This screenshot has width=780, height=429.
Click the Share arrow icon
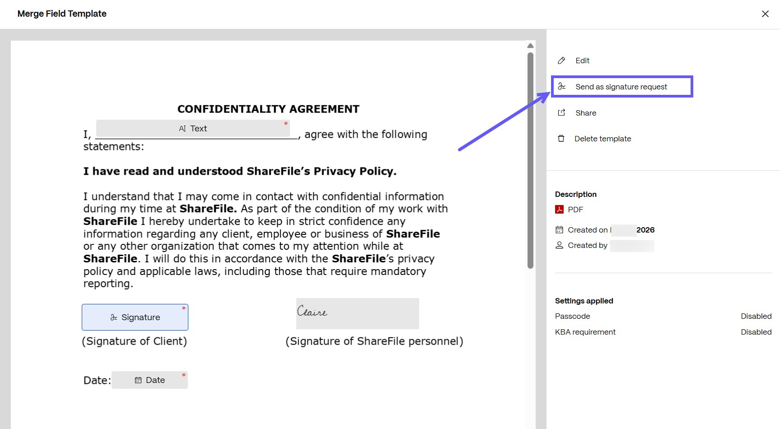561,113
